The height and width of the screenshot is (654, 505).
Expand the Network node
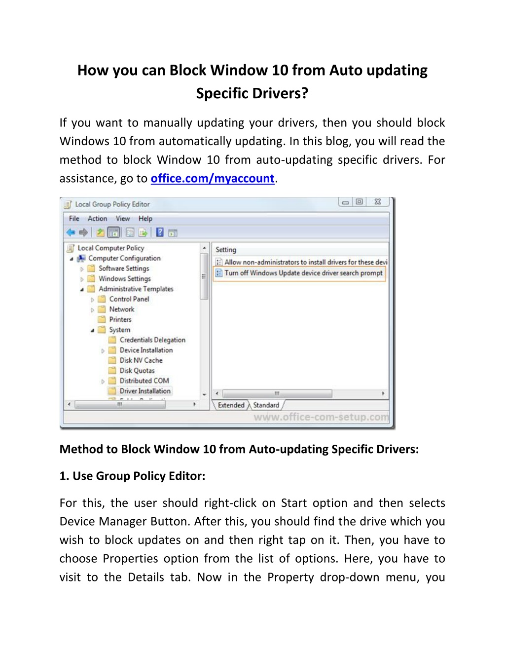pyautogui.click(x=92, y=310)
